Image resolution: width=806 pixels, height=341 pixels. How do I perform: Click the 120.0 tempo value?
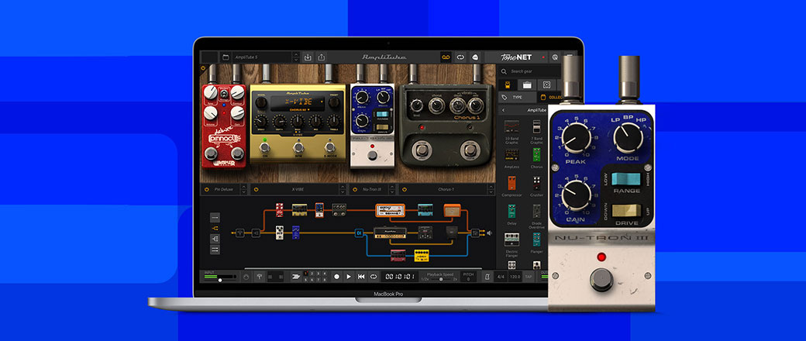(x=515, y=277)
